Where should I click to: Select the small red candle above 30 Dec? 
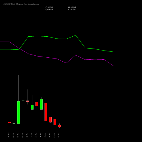[9, 122]
